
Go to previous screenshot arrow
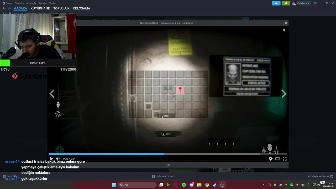click(52, 94)
